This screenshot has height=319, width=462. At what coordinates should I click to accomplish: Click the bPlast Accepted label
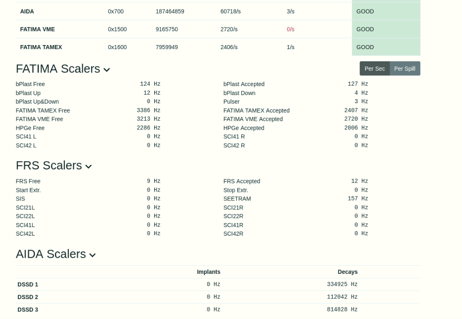pos(244,84)
